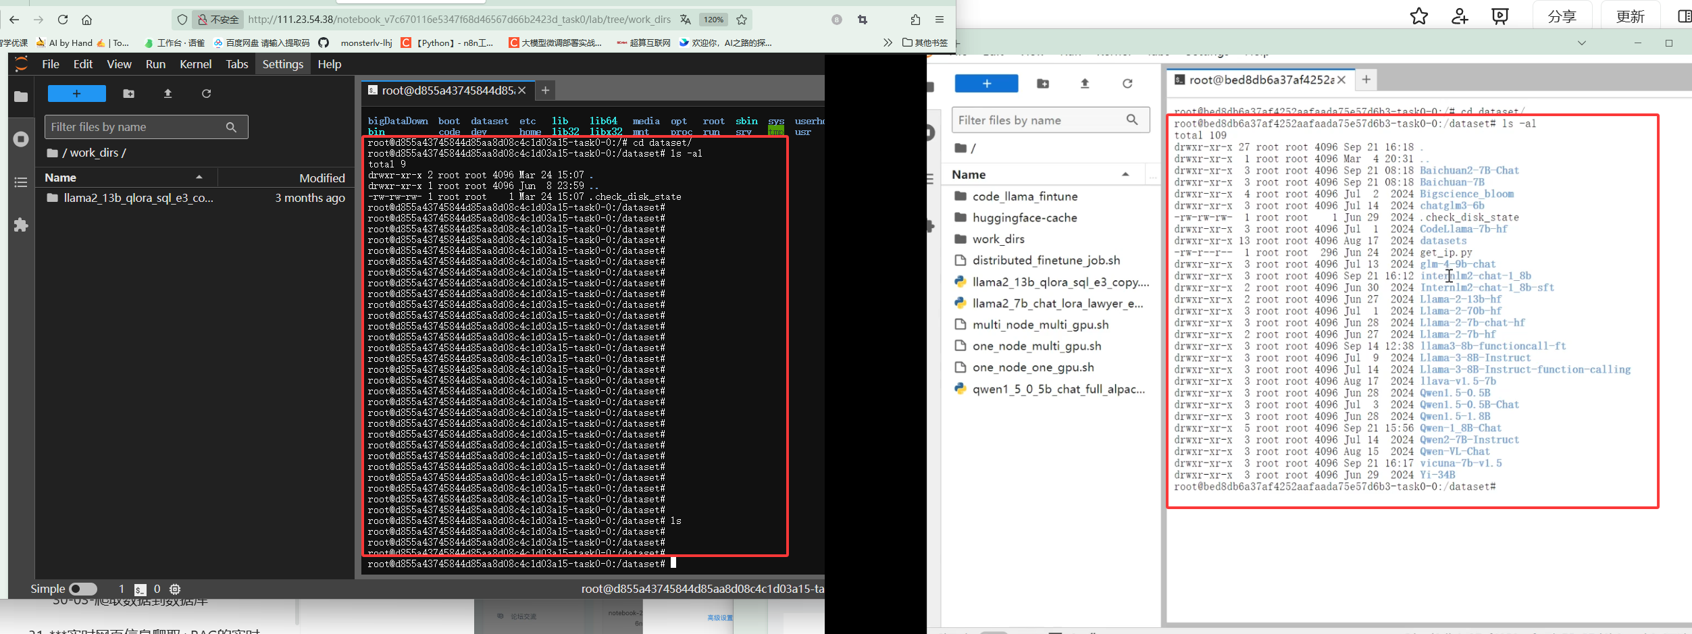The height and width of the screenshot is (634, 1692).
Task: Open the Settings menu
Action: [x=282, y=64]
